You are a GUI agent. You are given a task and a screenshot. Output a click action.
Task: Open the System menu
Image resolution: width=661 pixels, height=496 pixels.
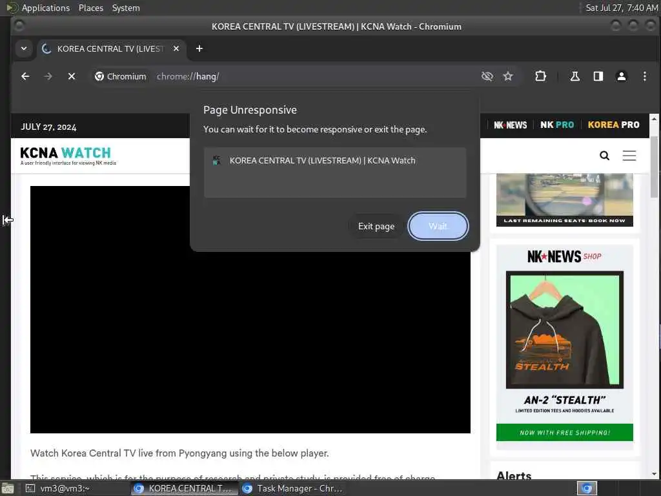click(126, 8)
